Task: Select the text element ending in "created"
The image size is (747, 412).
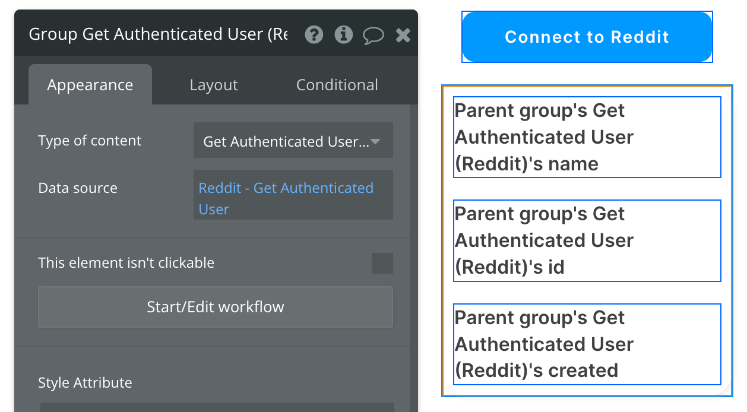Action: click(587, 344)
